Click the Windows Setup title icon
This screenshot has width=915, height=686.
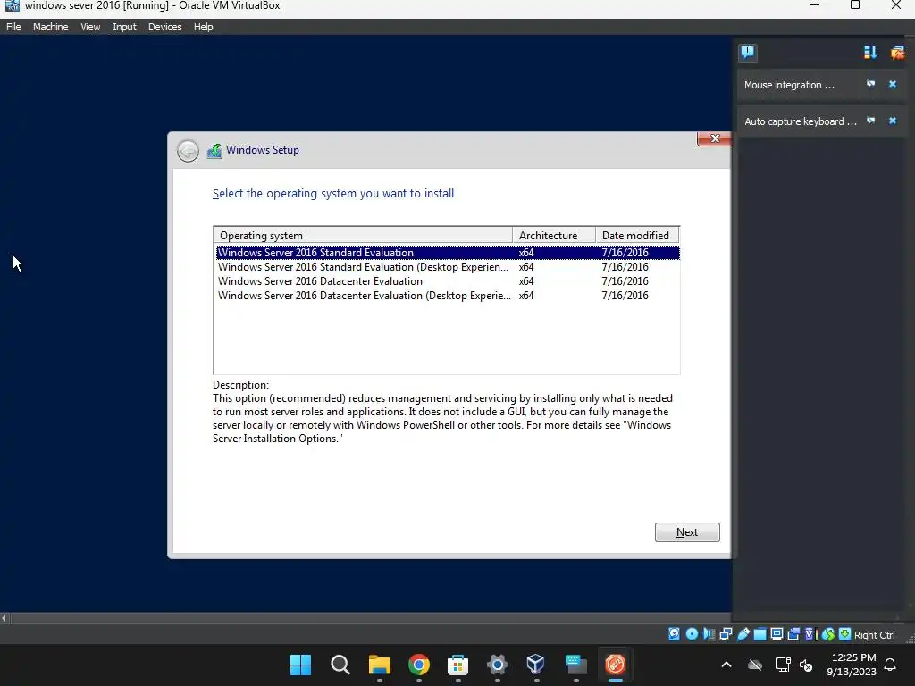(214, 150)
